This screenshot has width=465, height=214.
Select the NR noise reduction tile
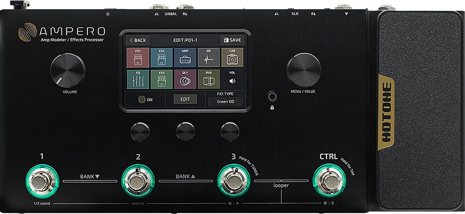(x=209, y=57)
